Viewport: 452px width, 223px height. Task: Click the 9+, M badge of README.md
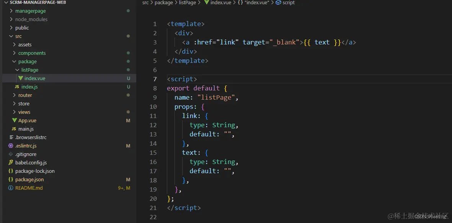pyautogui.click(x=124, y=188)
